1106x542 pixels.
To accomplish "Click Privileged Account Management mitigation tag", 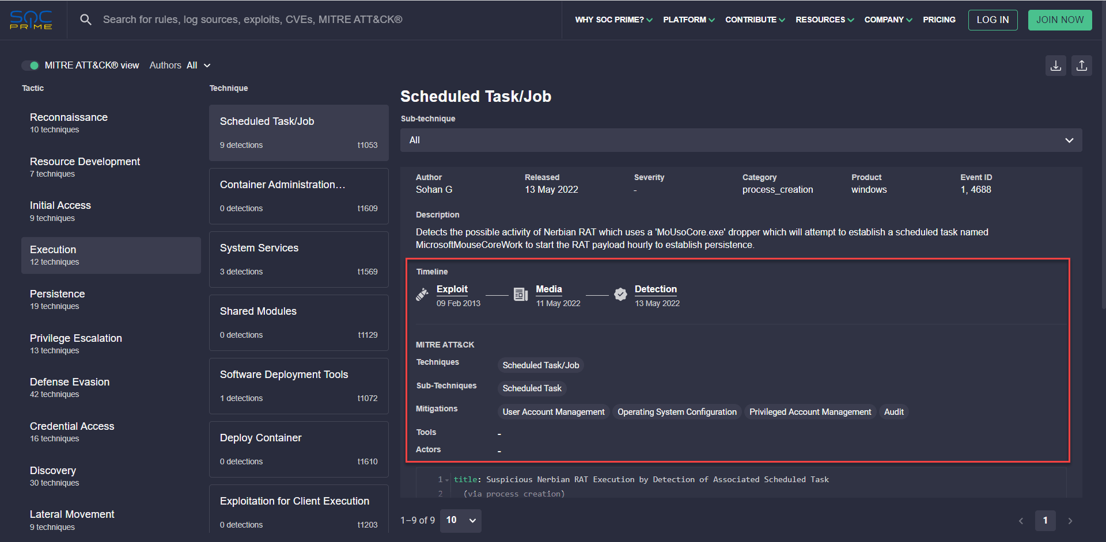I will (810, 412).
